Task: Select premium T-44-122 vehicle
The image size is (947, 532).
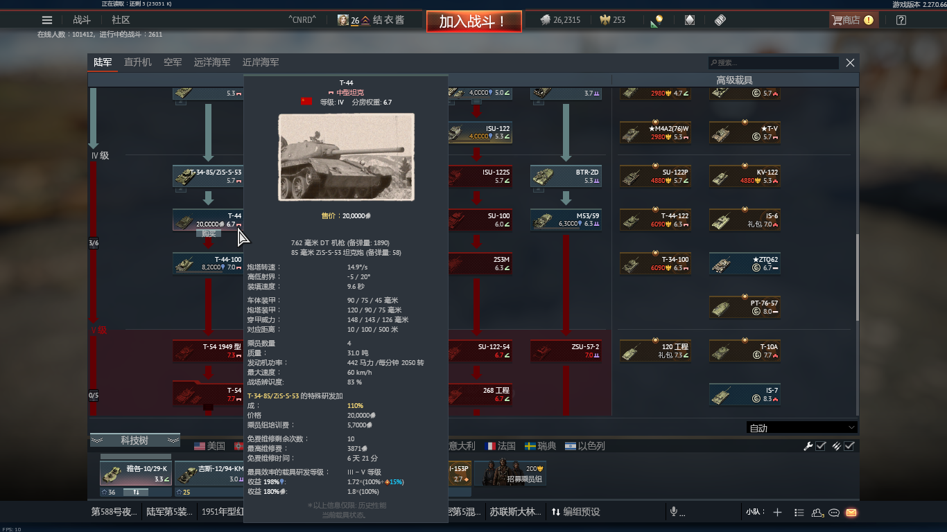Action: point(655,220)
